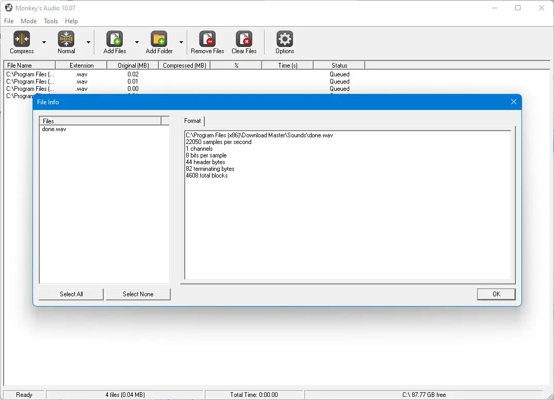Click the Status column header
Viewport: 554px width, 400px height.
339,66
